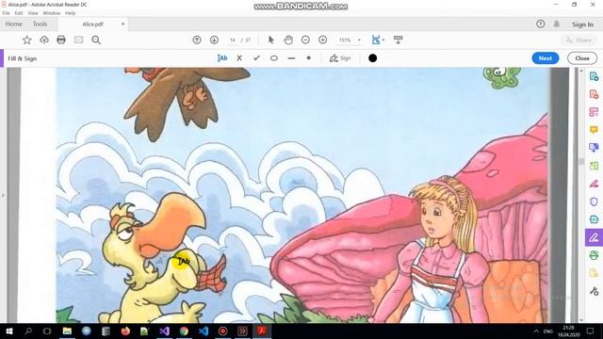Go to the previous page with the up arrow
The width and height of the screenshot is (603, 339).
(197, 40)
